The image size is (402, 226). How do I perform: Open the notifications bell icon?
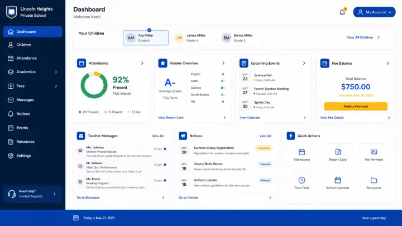pyautogui.click(x=342, y=12)
